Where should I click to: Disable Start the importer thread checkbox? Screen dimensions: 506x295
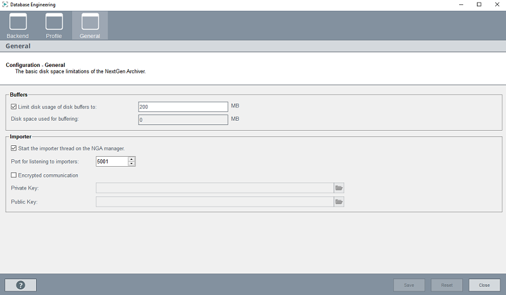(14, 148)
